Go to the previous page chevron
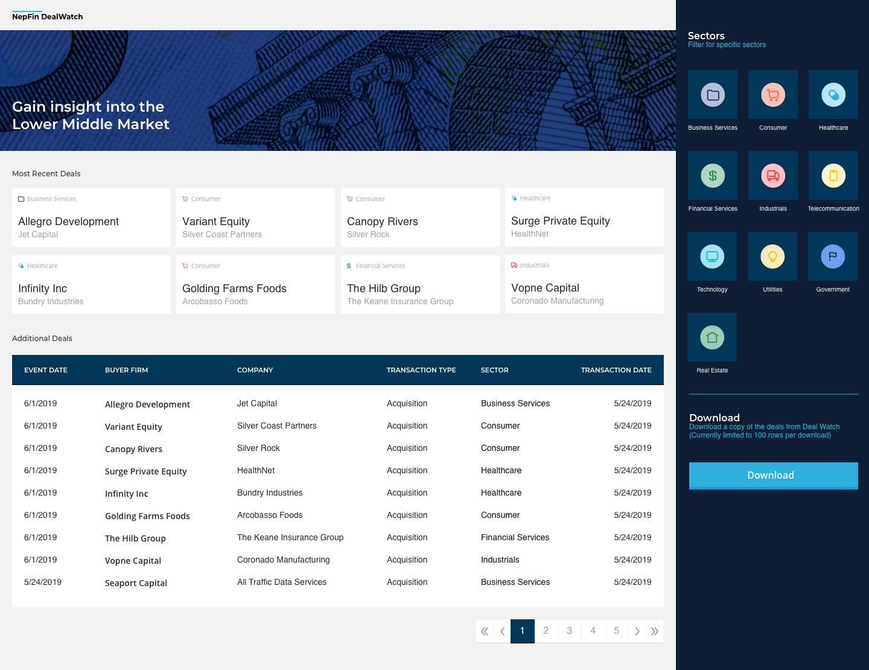The image size is (869, 670). (502, 631)
